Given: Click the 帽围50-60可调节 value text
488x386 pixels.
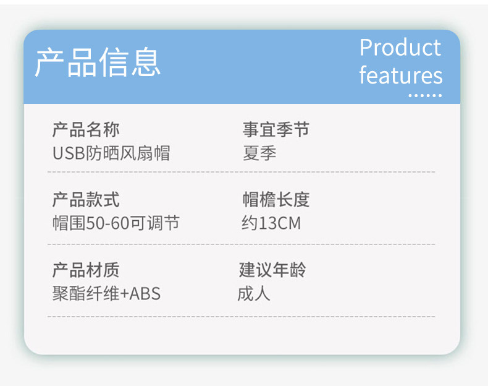Looking at the screenshot, I should click(x=116, y=223).
